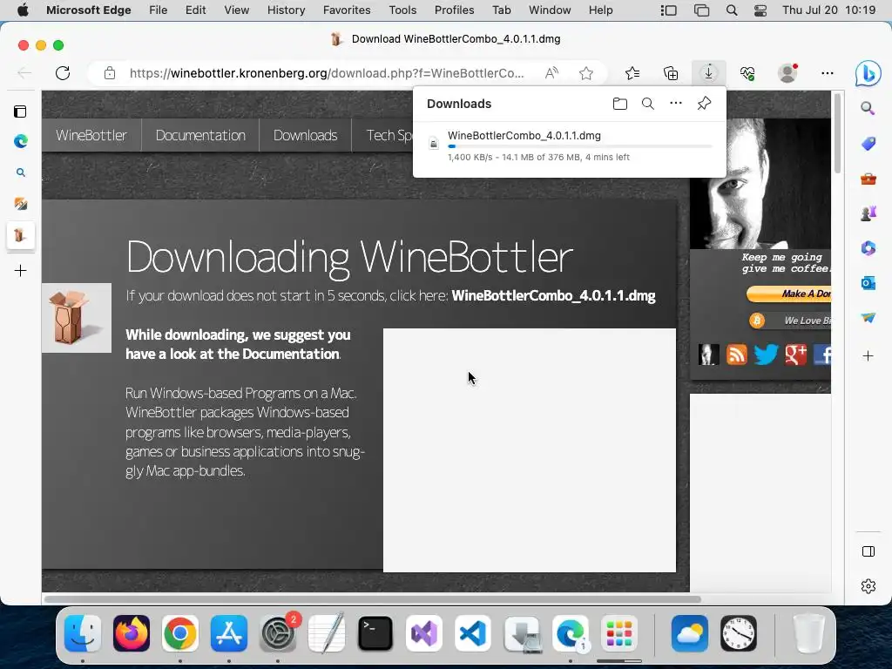Viewport: 892px width, 669px height.
Task: Open Terminal from the Dock
Action: (375, 633)
